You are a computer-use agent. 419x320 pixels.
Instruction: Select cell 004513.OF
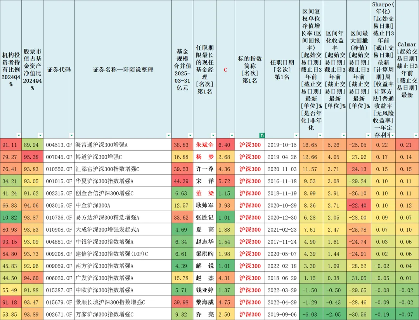click(59, 145)
